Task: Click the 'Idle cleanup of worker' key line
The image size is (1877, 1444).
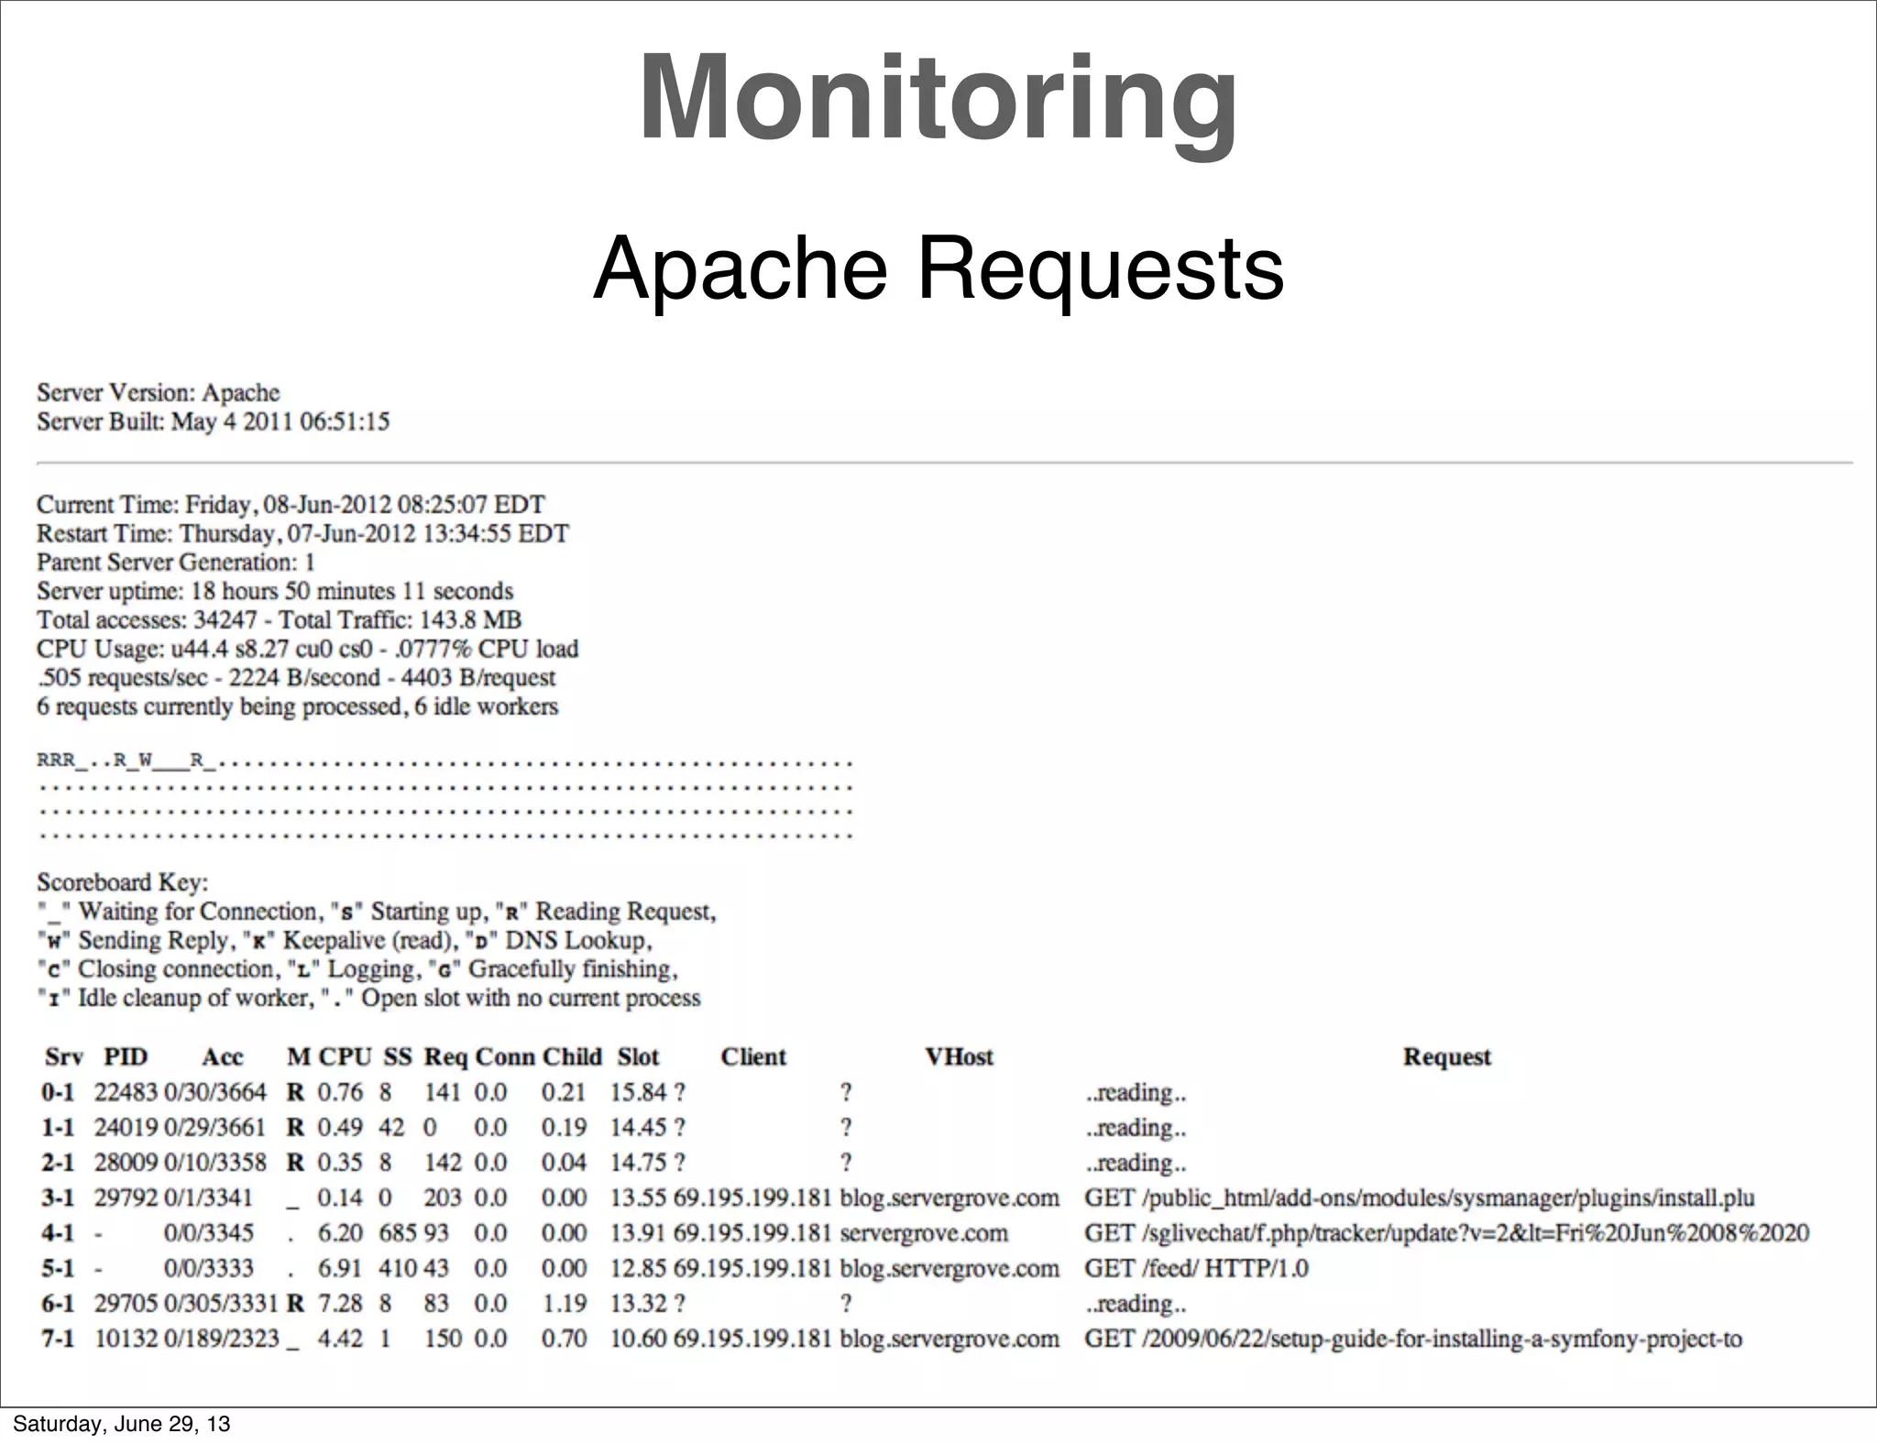Action: [368, 998]
